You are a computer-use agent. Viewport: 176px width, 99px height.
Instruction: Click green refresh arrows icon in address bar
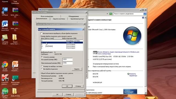tap(111, 14)
